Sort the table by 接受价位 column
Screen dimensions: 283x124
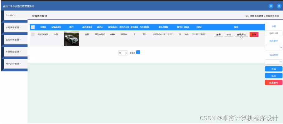pyautogui.click(x=113, y=27)
